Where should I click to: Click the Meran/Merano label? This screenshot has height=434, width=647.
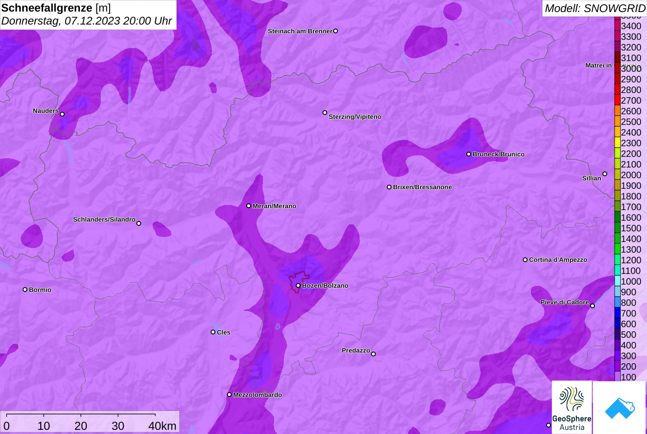click(275, 206)
